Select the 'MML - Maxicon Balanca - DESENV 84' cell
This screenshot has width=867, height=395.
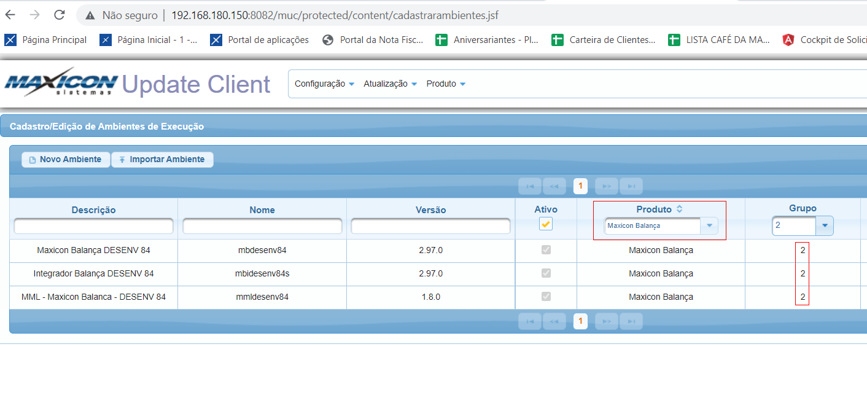[93, 297]
